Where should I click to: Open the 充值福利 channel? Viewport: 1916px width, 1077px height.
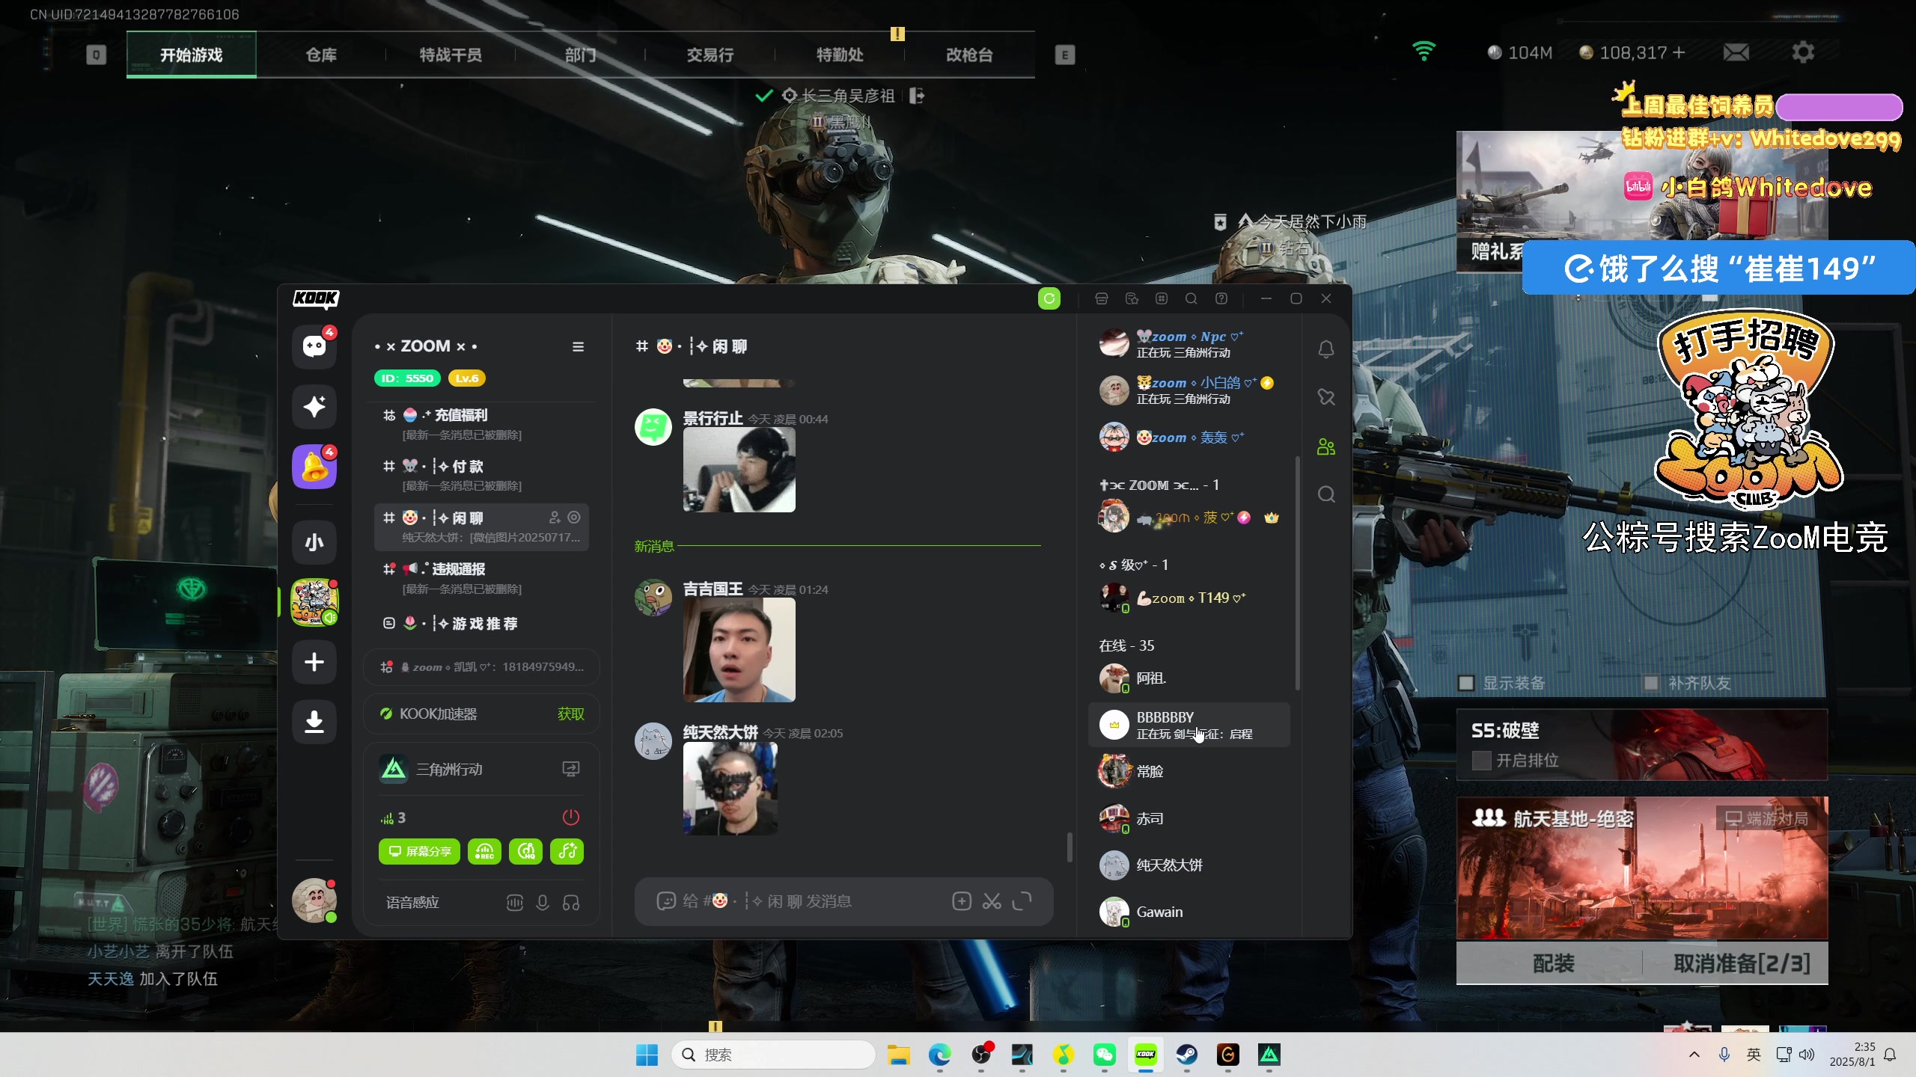[x=481, y=423]
